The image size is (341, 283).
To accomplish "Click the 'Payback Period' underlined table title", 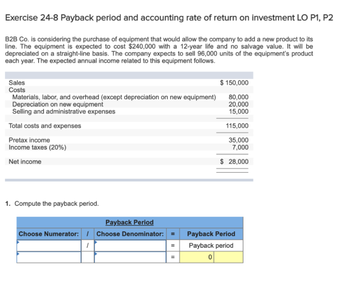I will tap(130, 222).
